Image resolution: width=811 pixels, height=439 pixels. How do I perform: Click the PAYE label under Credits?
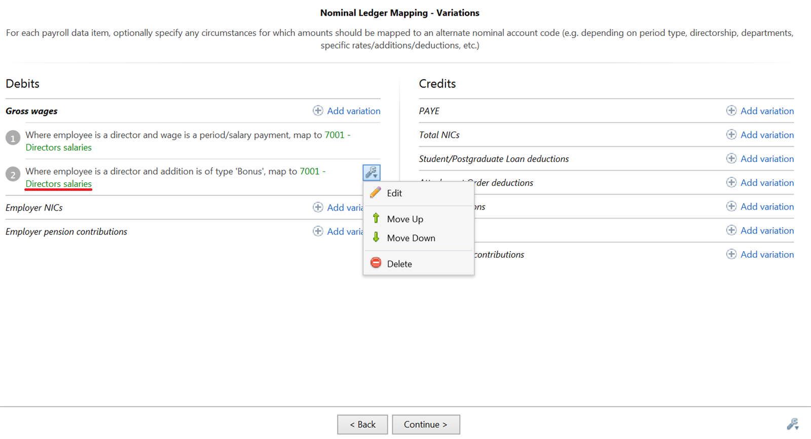coord(429,111)
